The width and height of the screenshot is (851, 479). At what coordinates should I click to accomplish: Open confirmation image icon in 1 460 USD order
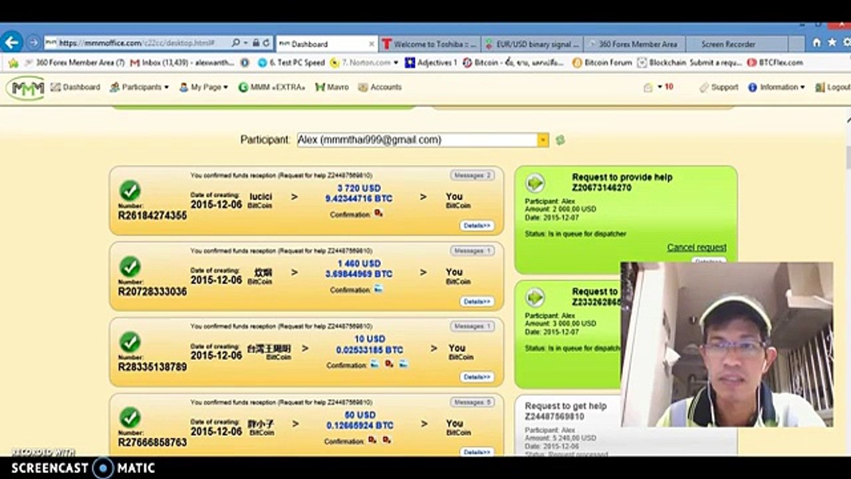point(378,289)
